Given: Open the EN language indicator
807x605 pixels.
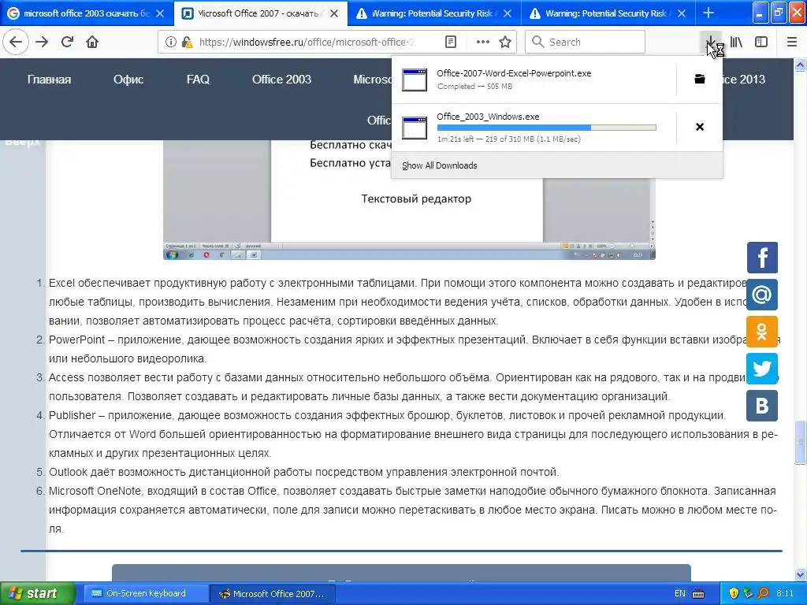Looking at the screenshot, I should click(680, 593).
